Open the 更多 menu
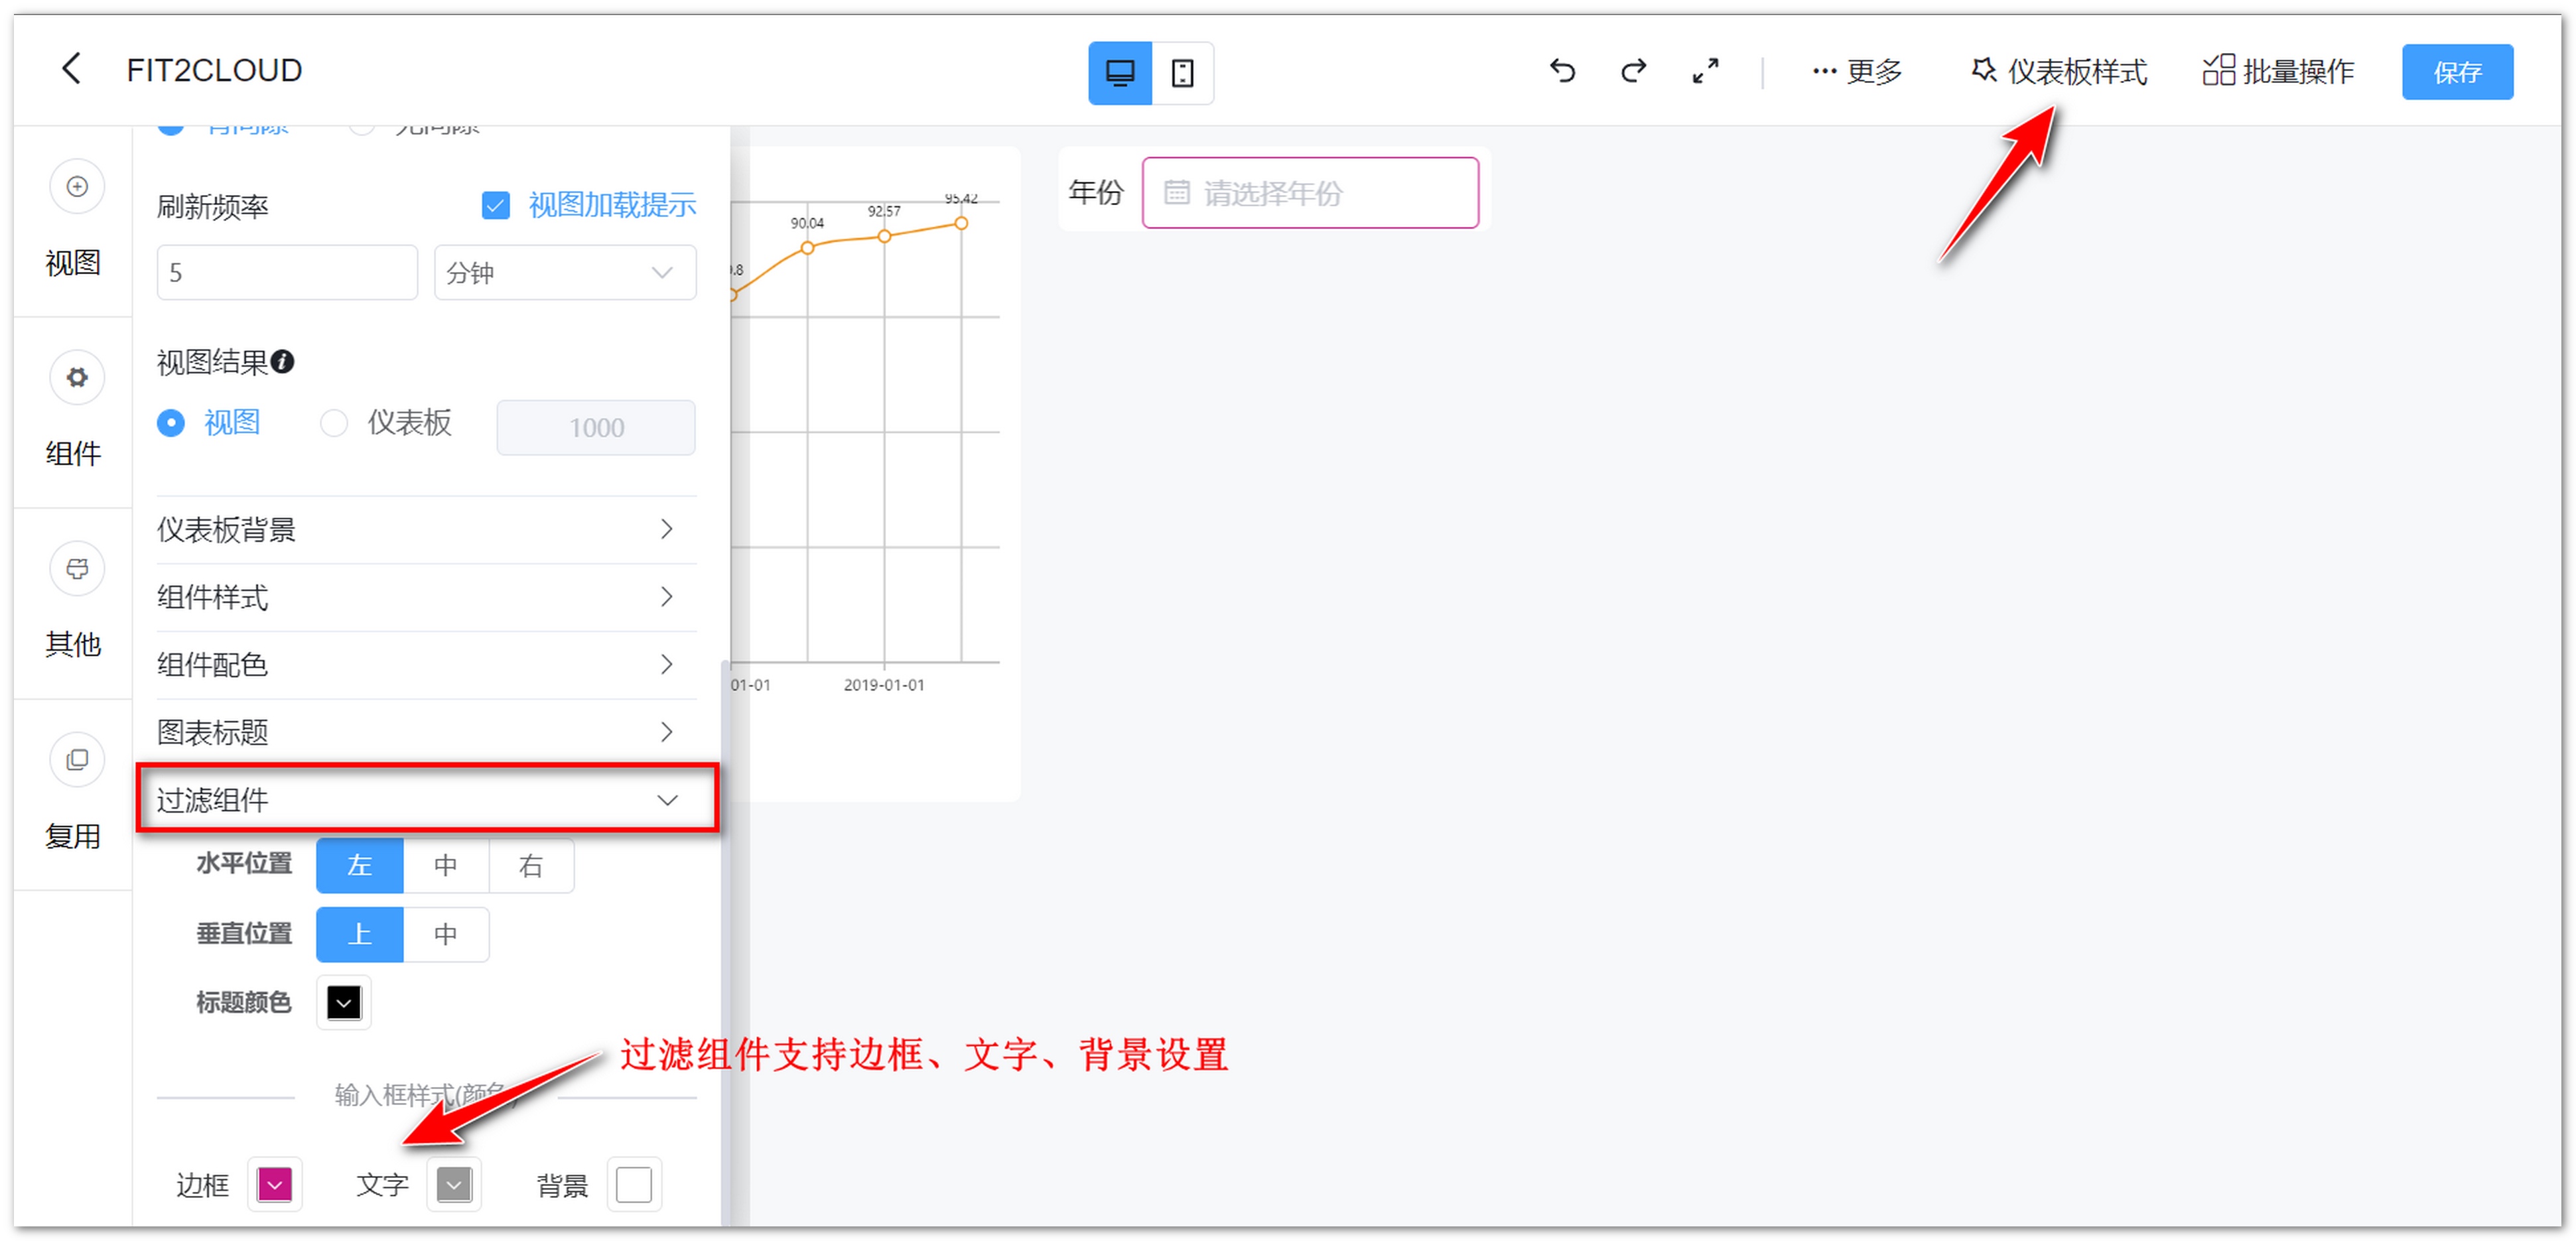This screenshot has height=1241, width=2576. [x=1857, y=72]
